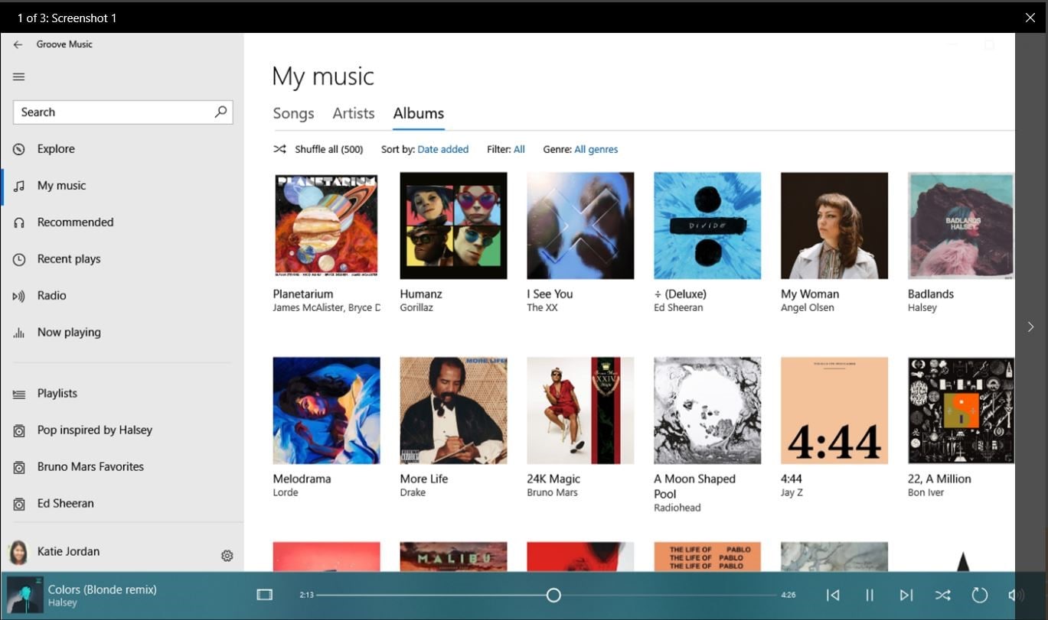Select the Albums tab
The height and width of the screenshot is (620, 1048).
coord(419,114)
